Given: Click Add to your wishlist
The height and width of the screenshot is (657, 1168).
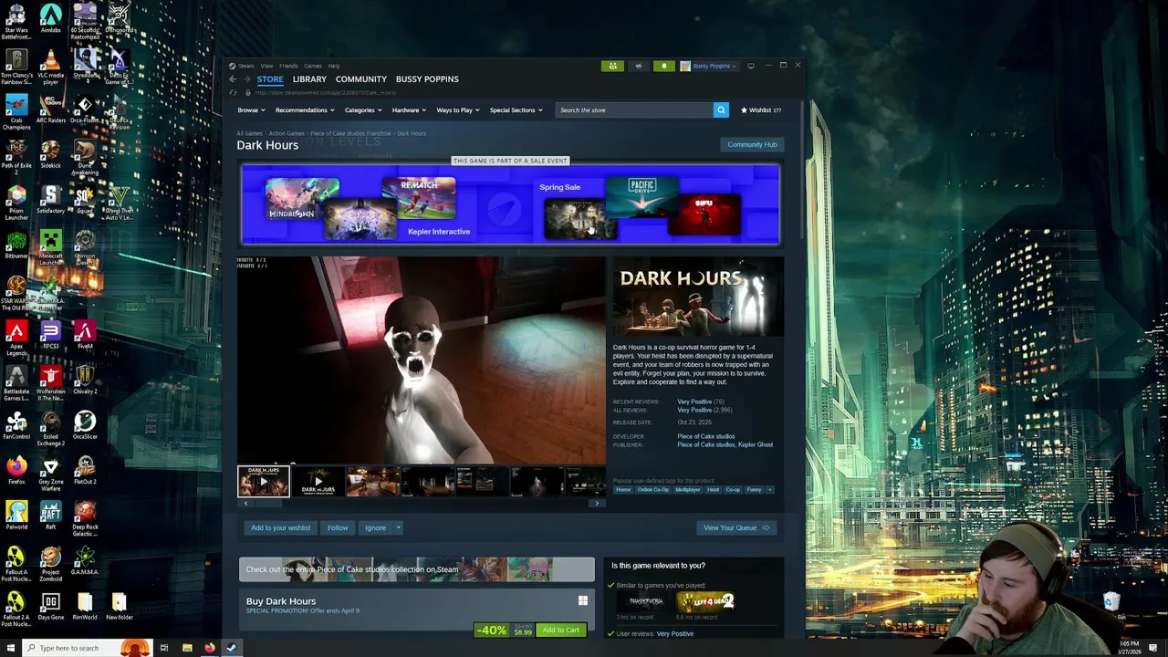Looking at the screenshot, I should pyautogui.click(x=280, y=527).
